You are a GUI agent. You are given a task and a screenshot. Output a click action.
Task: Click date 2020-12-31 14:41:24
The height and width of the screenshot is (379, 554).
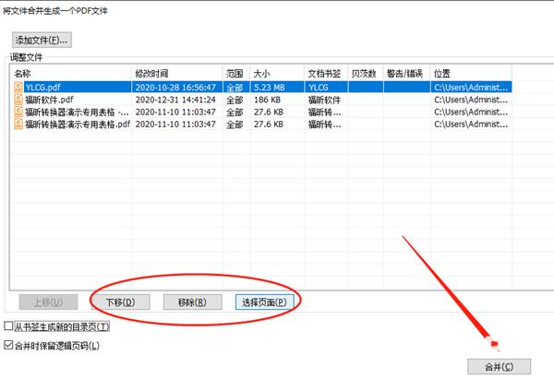click(175, 100)
